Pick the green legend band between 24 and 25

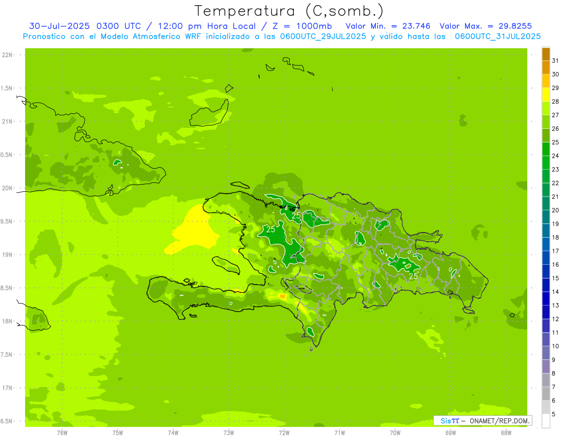[546, 149]
